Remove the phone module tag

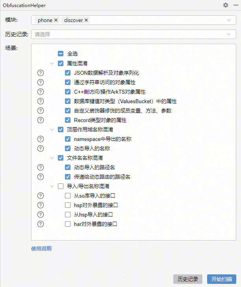56,20
